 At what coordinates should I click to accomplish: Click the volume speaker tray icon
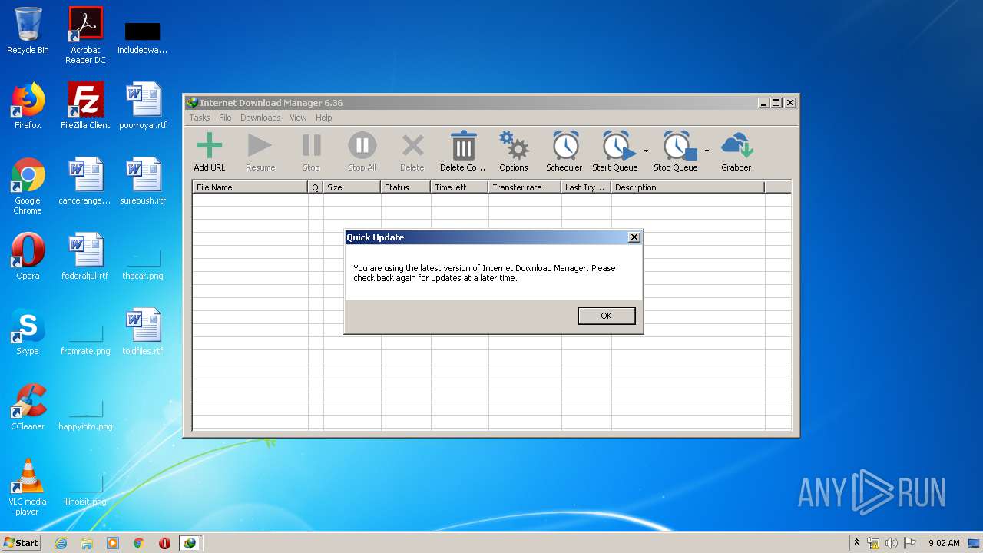pos(892,543)
